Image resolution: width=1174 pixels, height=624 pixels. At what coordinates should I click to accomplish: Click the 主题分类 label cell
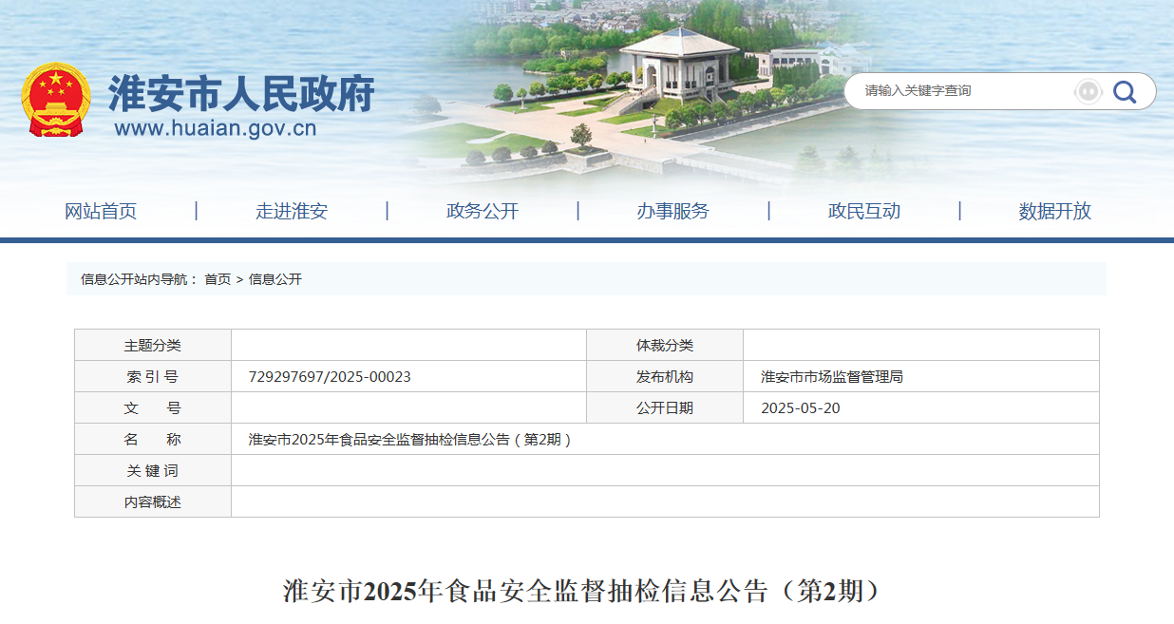(153, 345)
